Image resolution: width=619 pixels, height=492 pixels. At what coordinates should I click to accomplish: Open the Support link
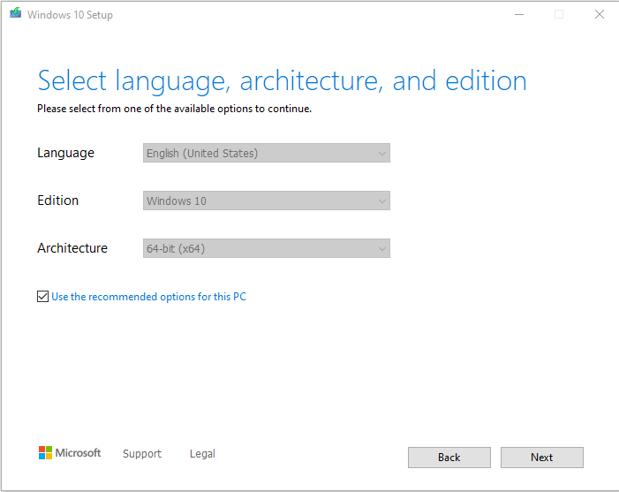click(x=142, y=454)
